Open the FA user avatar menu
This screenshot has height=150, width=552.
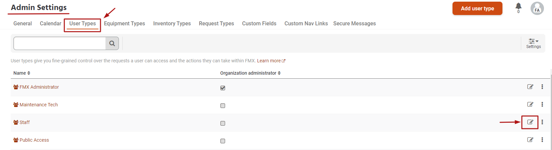pos(537,8)
